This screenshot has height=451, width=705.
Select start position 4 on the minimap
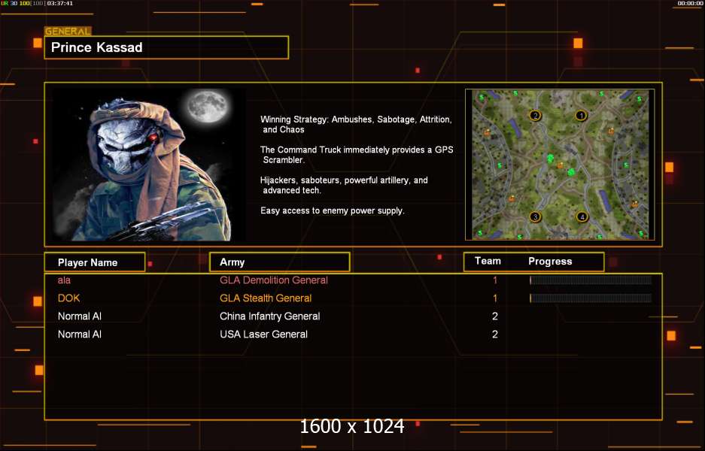pyautogui.click(x=582, y=217)
